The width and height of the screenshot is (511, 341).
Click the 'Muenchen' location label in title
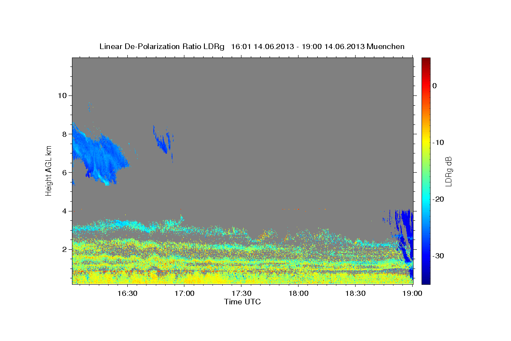pyautogui.click(x=386, y=46)
